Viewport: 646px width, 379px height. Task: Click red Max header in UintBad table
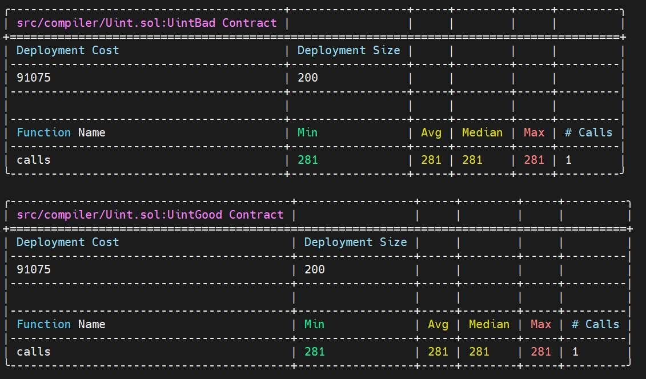534,132
